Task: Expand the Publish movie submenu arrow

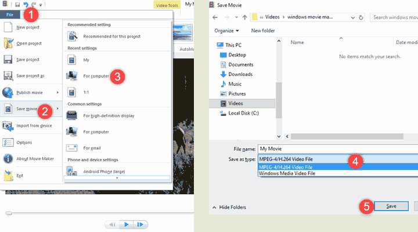Action: click(57, 92)
